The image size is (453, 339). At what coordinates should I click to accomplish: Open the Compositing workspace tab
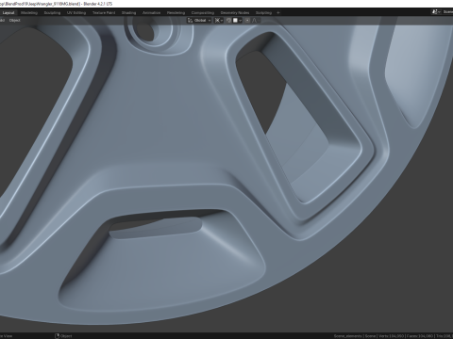203,13
